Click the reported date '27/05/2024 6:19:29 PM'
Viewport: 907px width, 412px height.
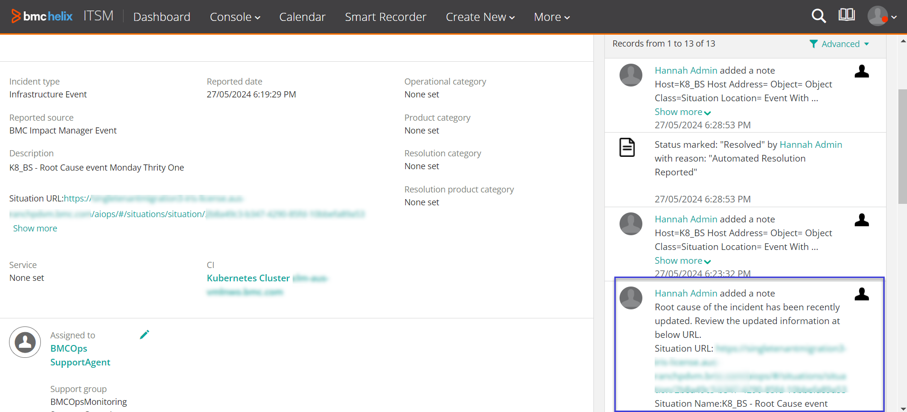tap(251, 94)
